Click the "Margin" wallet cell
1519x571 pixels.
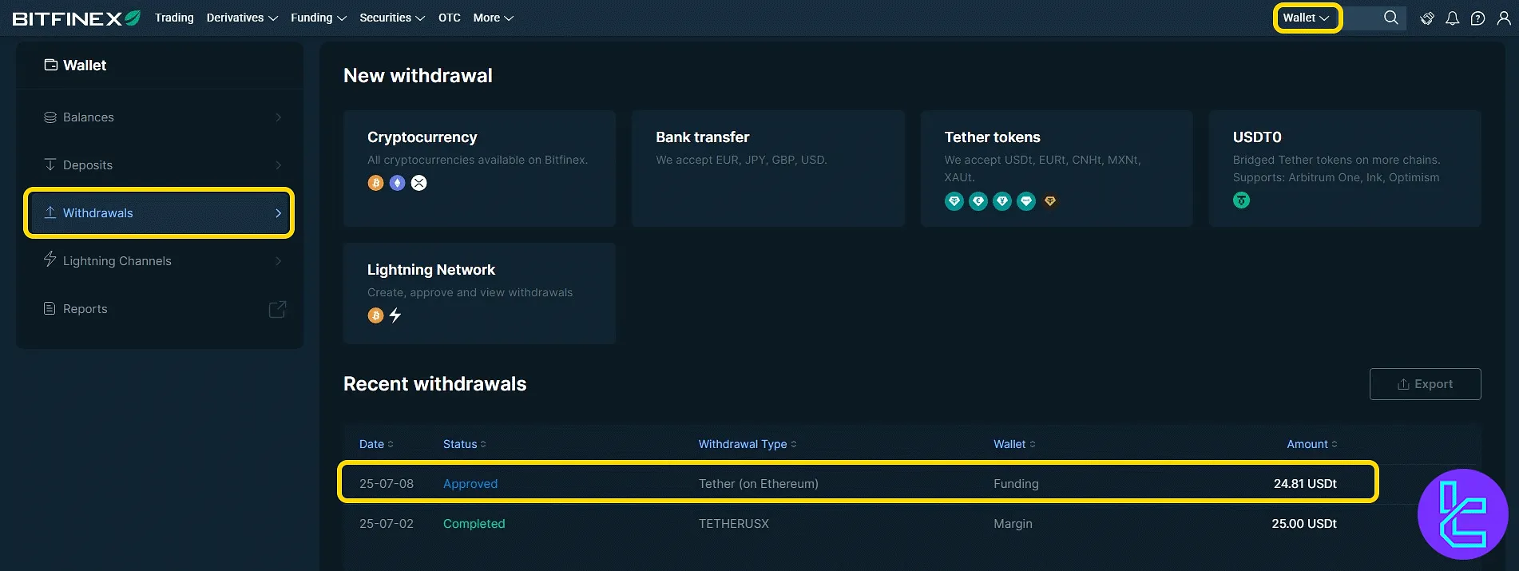click(1013, 524)
